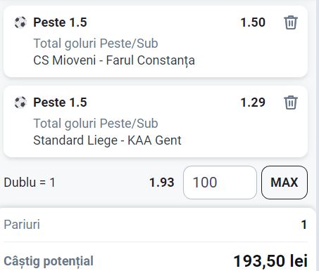
Task: Click Total goluri Peste/Sub under the Mioveni bet
Action: pos(96,44)
